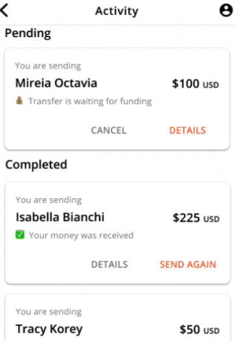Click 'Transfer is waiting for funding' status
Image resolution: width=236 pixels, height=341 pixels.
click(90, 101)
